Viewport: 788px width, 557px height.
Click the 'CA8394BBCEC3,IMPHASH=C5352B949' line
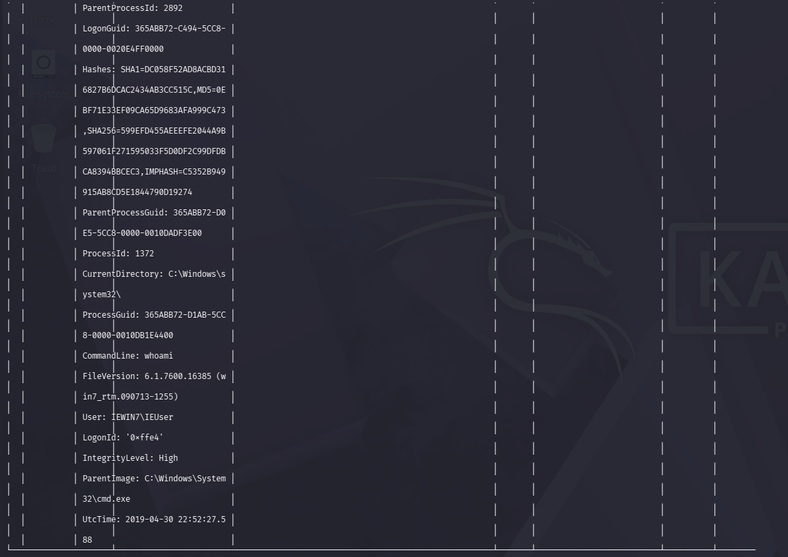[x=154, y=172]
